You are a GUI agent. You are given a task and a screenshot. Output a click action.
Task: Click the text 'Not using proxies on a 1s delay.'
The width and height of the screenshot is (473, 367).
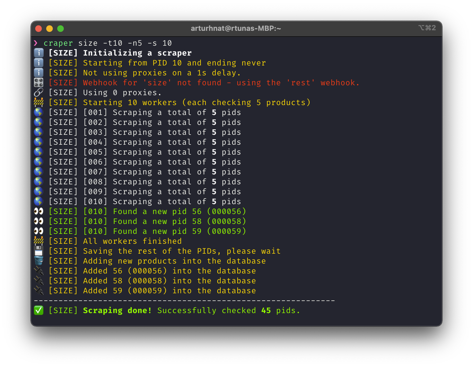click(162, 73)
